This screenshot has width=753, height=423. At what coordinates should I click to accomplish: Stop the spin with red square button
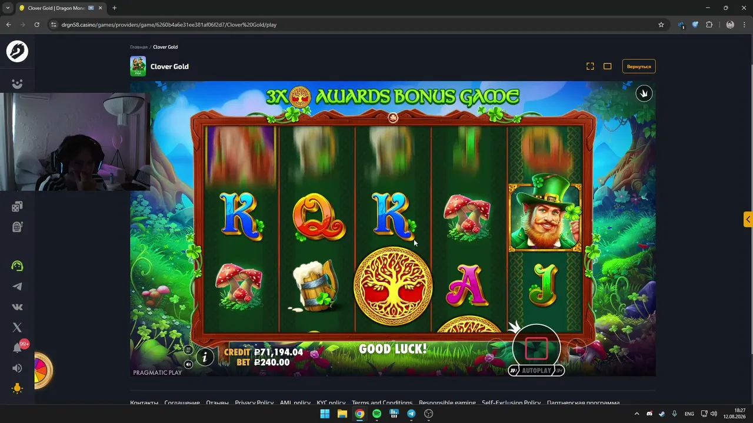pyautogui.click(x=536, y=348)
